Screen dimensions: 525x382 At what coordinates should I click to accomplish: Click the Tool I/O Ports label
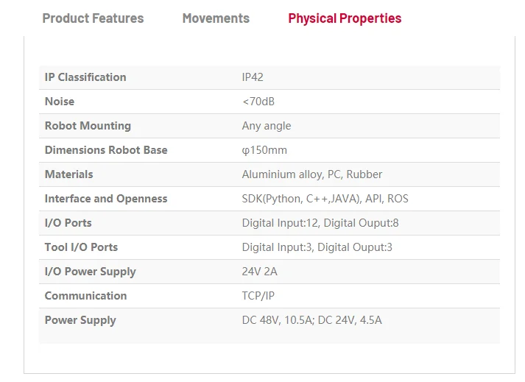[x=81, y=247]
